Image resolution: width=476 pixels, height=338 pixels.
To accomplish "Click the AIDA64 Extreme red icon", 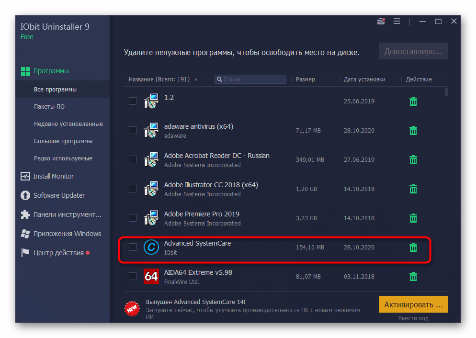I will pos(151,276).
